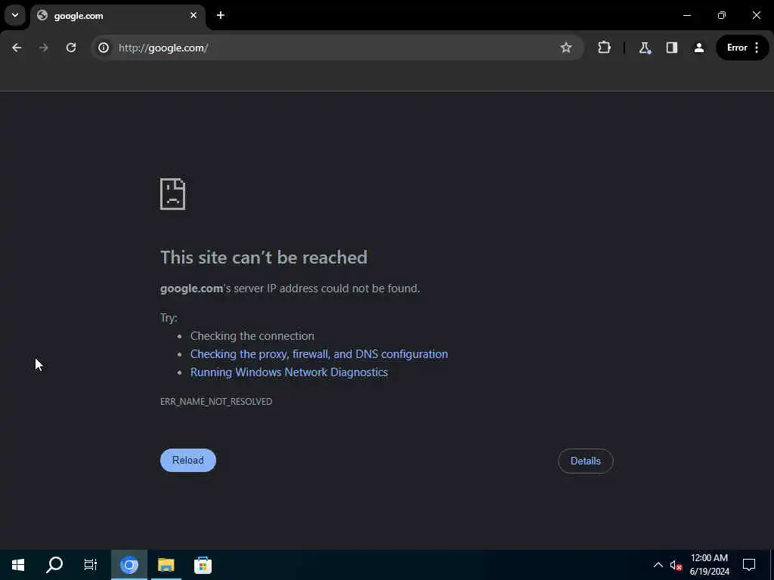
Task: Click the muted volume tray icon
Action: click(676, 565)
